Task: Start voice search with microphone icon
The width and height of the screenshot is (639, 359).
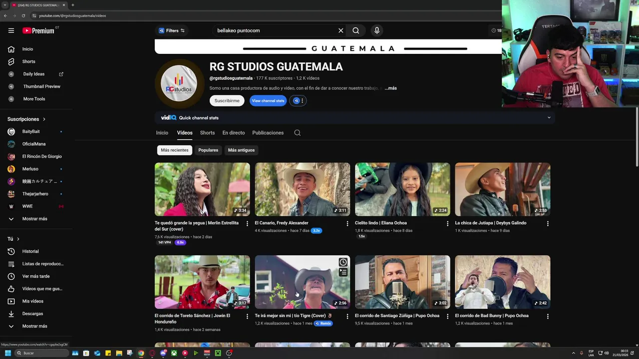Action: (377, 30)
